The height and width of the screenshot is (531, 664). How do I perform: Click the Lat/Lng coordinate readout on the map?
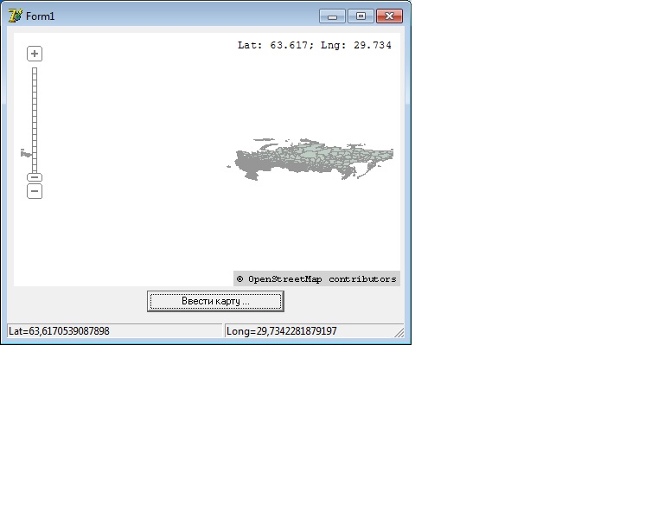[x=315, y=45]
